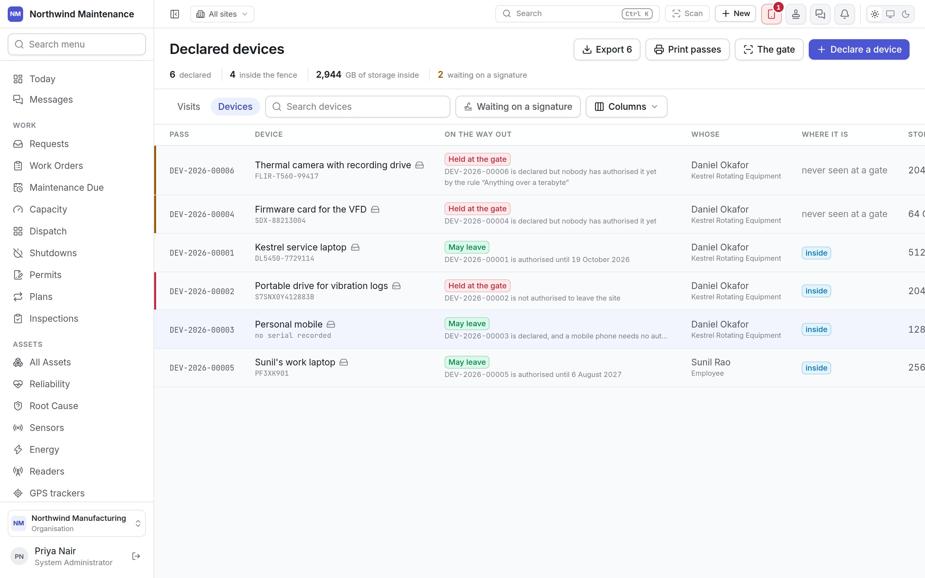Viewport: 925px width, 578px height.
Task: Switch to system theme monitor icon
Action: tap(890, 14)
